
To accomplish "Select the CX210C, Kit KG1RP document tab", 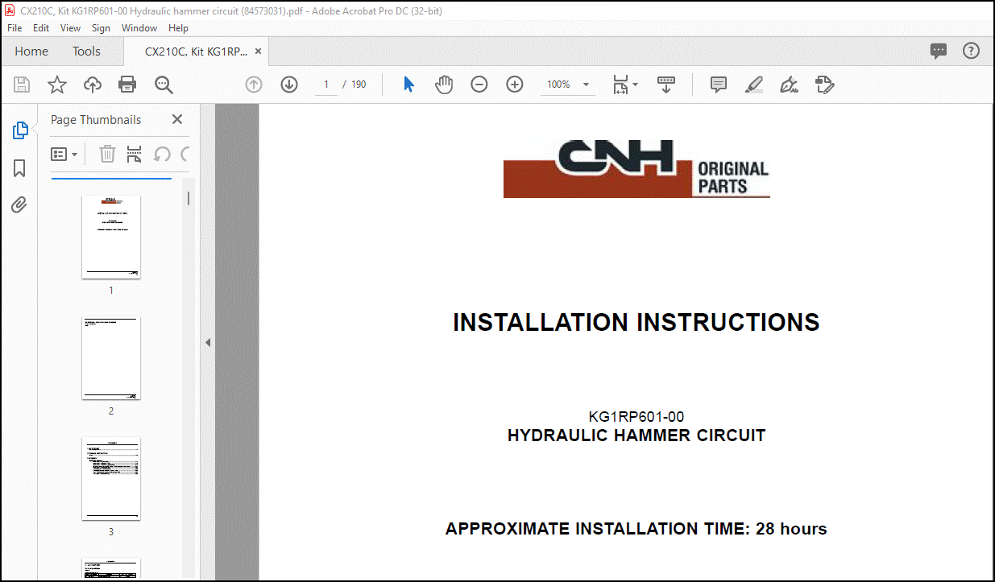I will tap(196, 51).
